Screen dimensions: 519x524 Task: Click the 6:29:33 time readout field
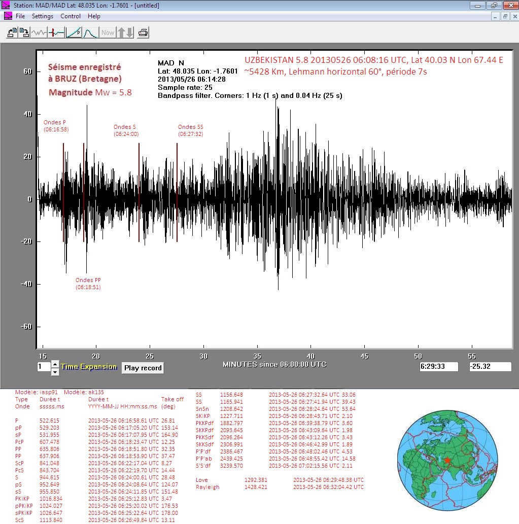coord(438,367)
